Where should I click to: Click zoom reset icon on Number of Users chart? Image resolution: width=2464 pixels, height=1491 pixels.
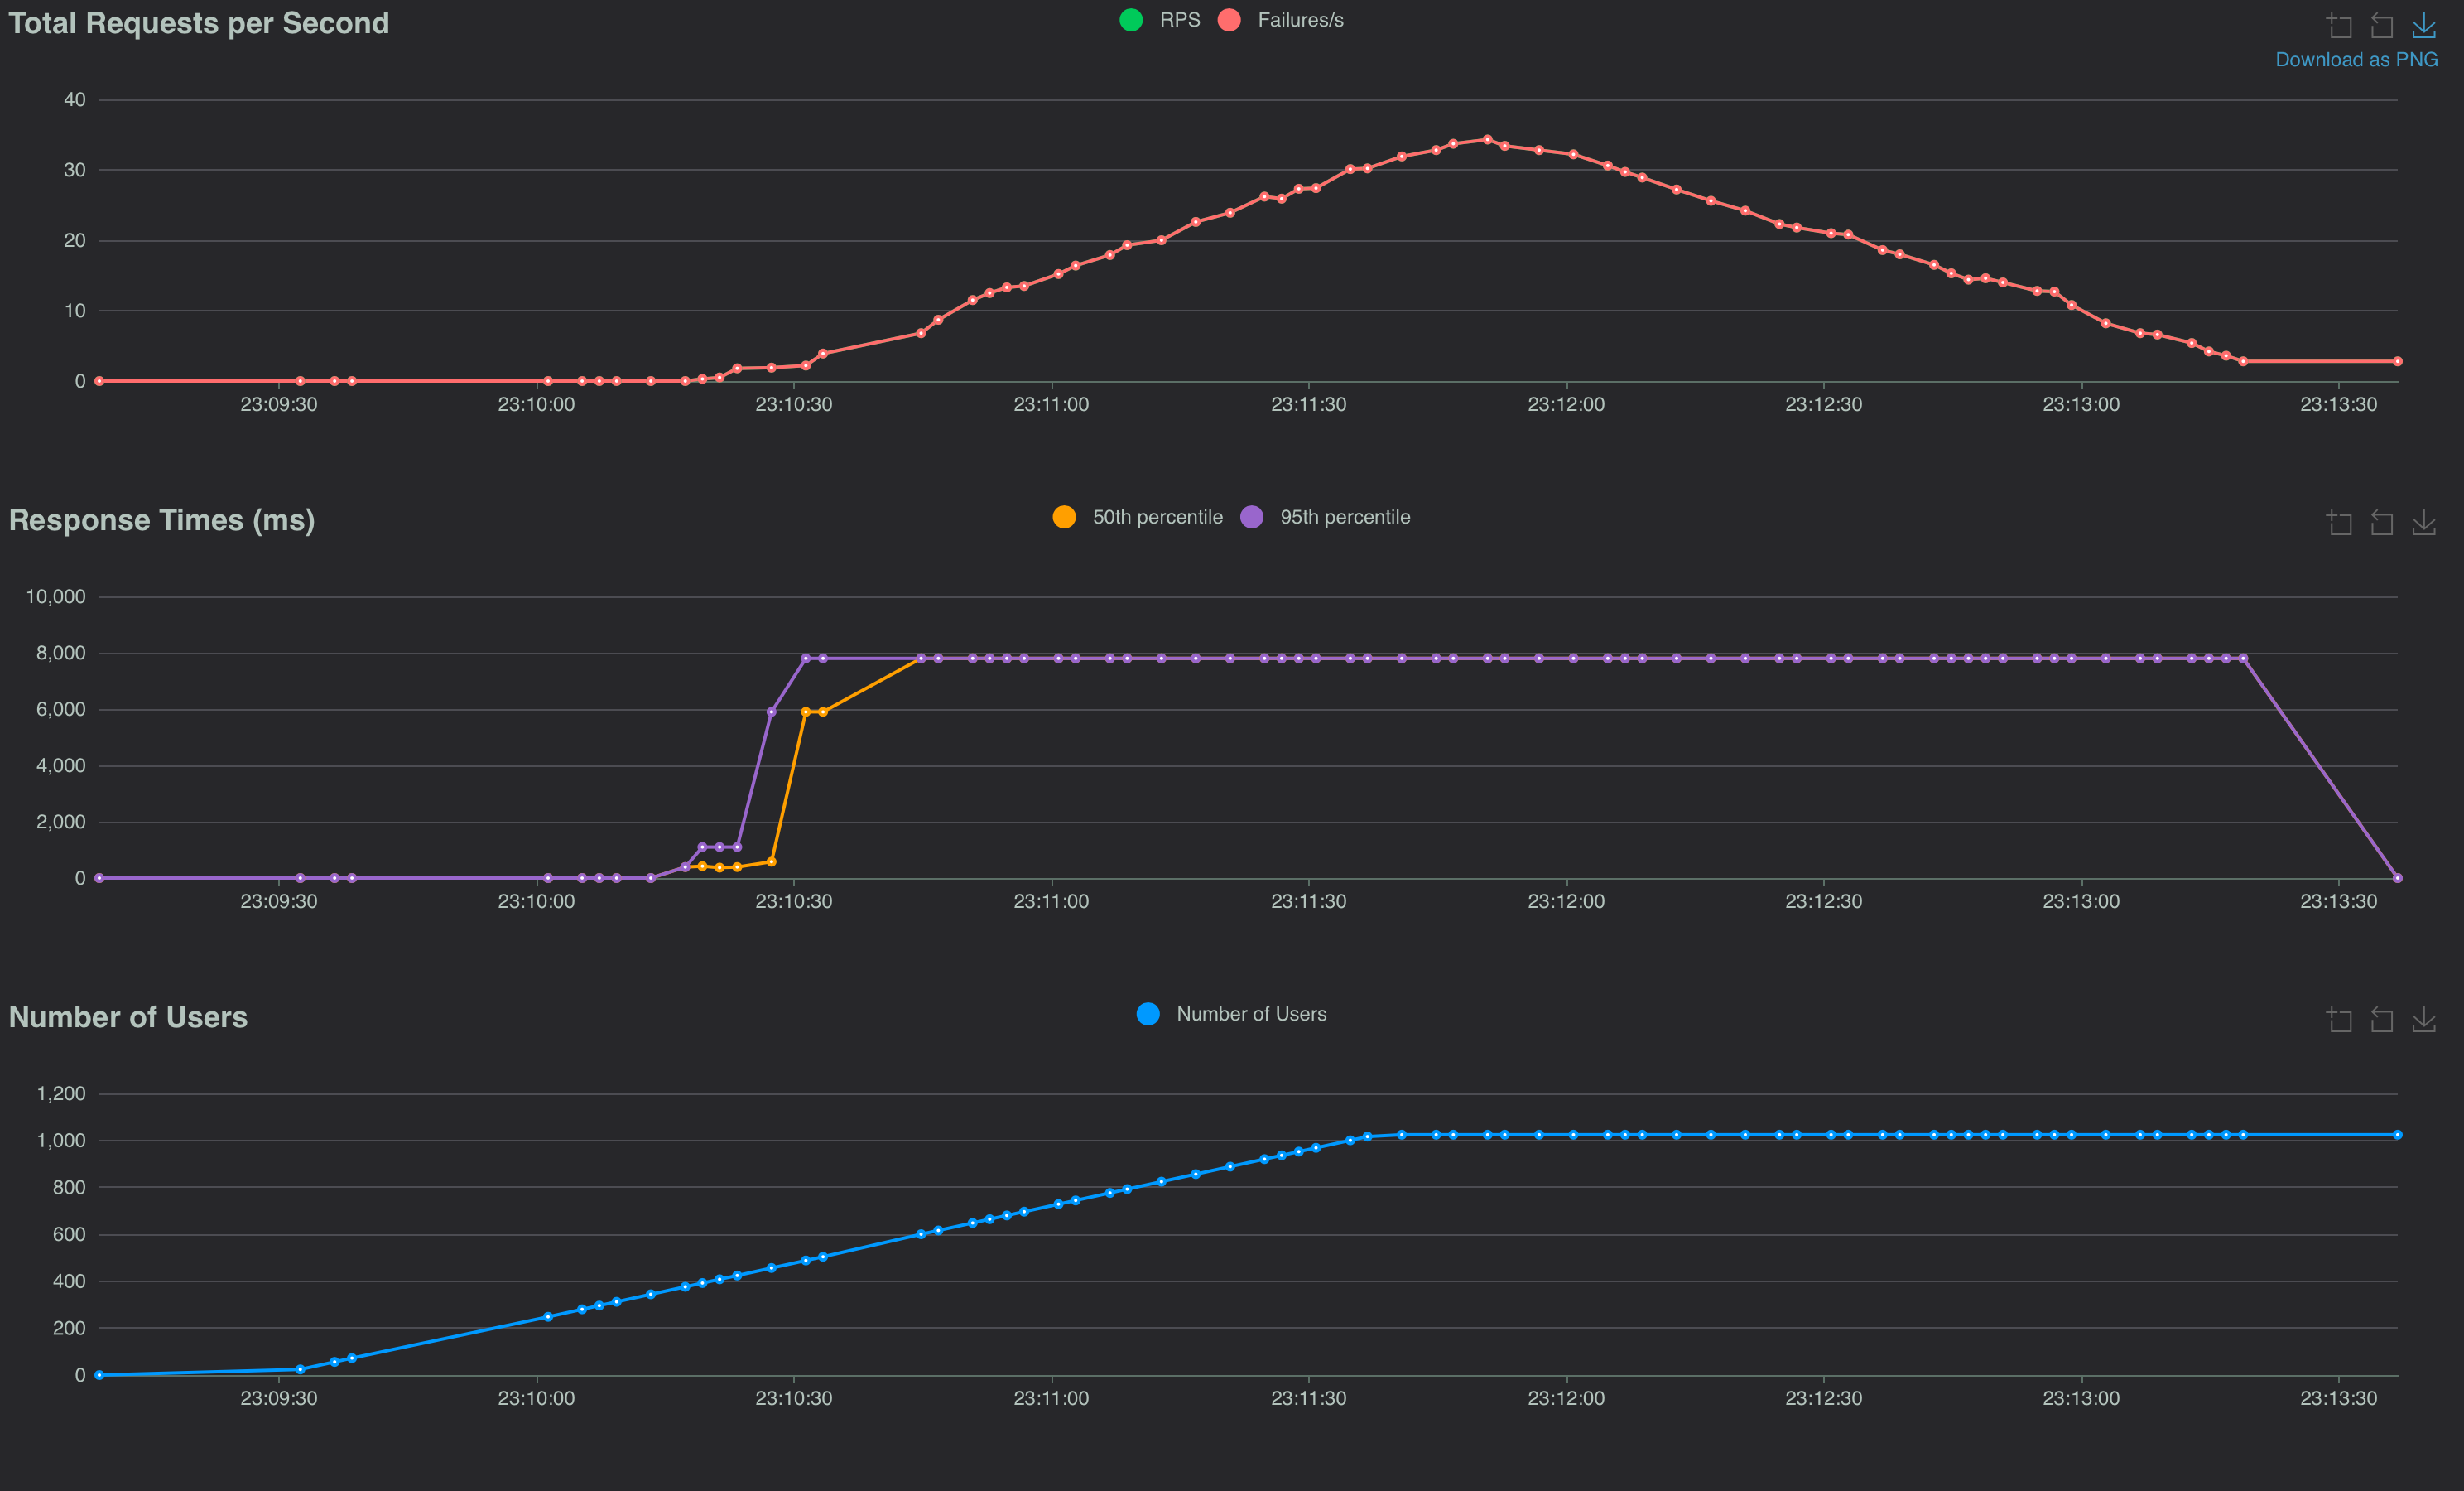[x=2381, y=1020]
